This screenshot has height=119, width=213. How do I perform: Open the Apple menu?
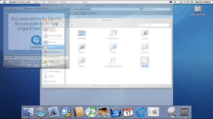click(4, 2)
